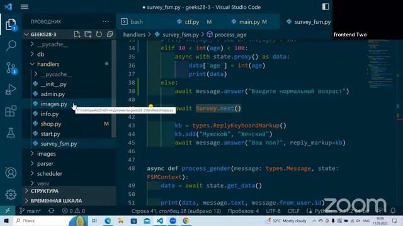Open __init__.py file
The width and height of the screenshot is (403, 226).
coord(53,84)
